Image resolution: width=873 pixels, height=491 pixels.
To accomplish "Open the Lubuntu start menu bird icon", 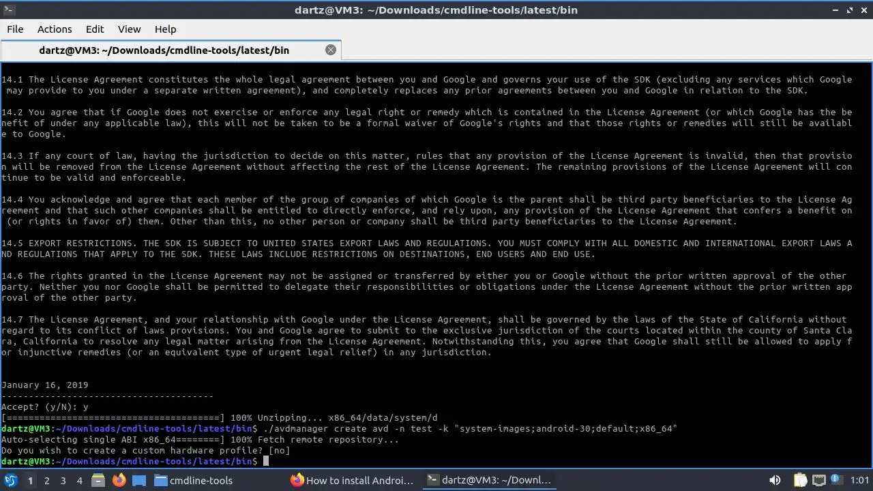I will [x=10, y=480].
